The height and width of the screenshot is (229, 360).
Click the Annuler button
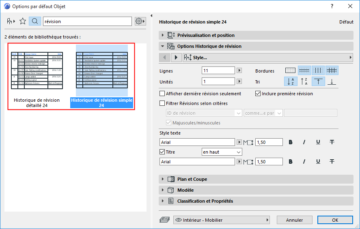point(294,220)
